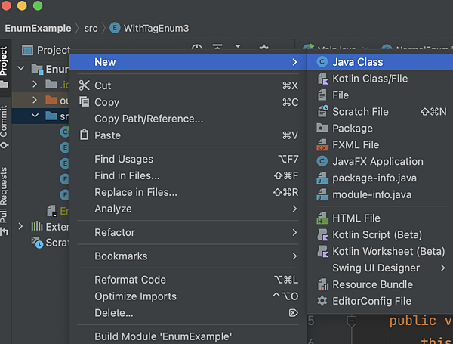Click the Package folder icon
Screen dimensions: 453x344
322,128
